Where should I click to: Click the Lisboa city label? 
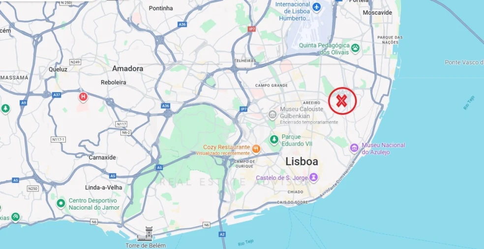click(x=302, y=161)
